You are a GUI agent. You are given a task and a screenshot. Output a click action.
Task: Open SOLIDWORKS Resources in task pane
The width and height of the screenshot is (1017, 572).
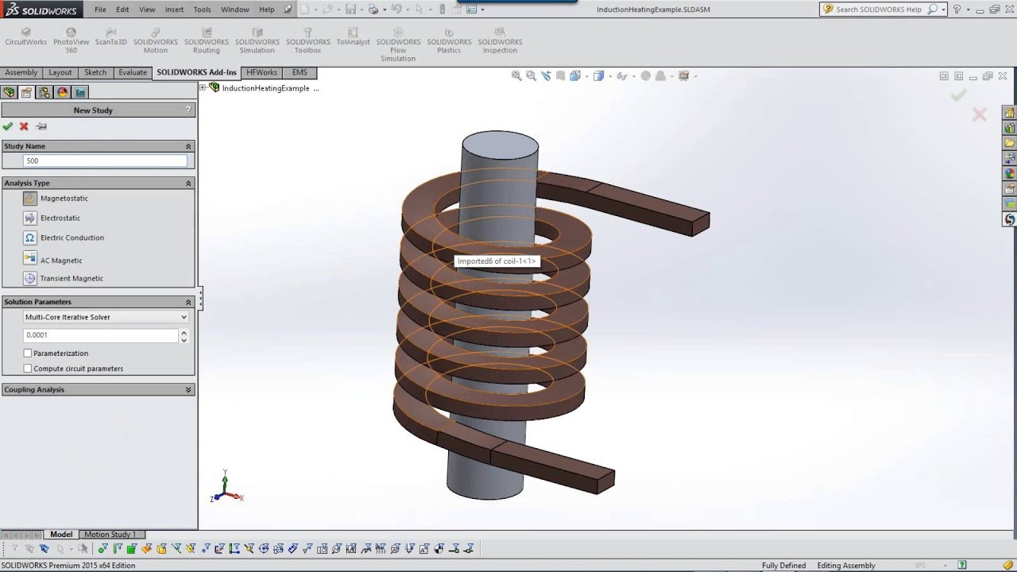(x=1010, y=113)
